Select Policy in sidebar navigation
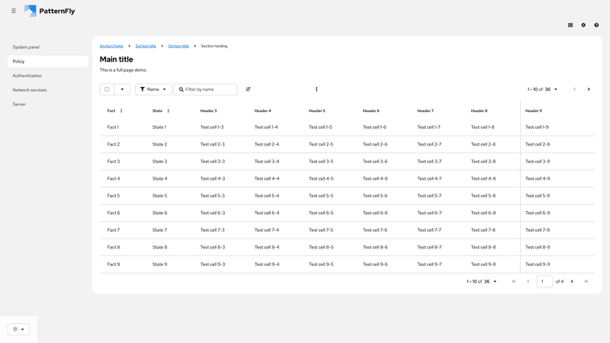 pos(48,62)
